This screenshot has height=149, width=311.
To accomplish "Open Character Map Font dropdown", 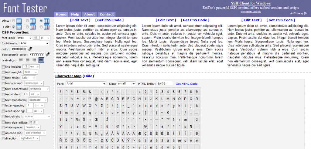I will tap(86, 84).
